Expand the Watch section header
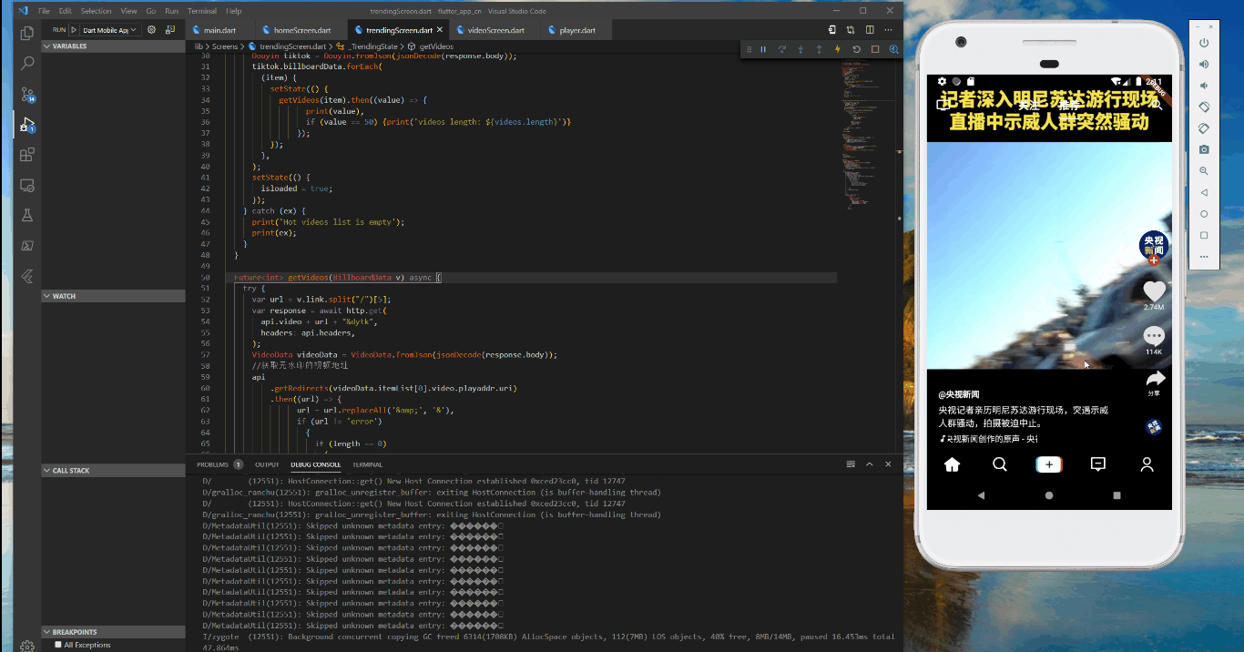1244x652 pixels. [x=64, y=296]
